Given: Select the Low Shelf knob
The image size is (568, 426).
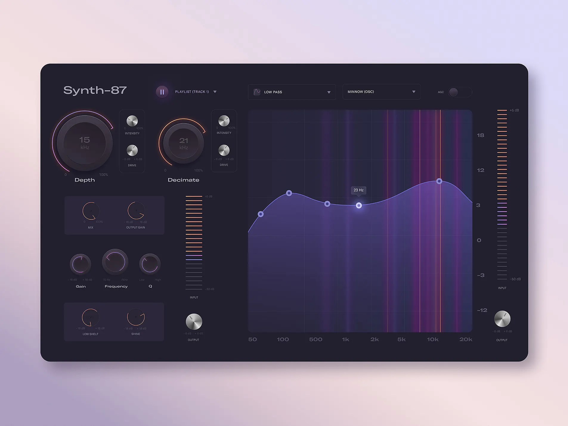Looking at the screenshot, I should click(x=90, y=317).
